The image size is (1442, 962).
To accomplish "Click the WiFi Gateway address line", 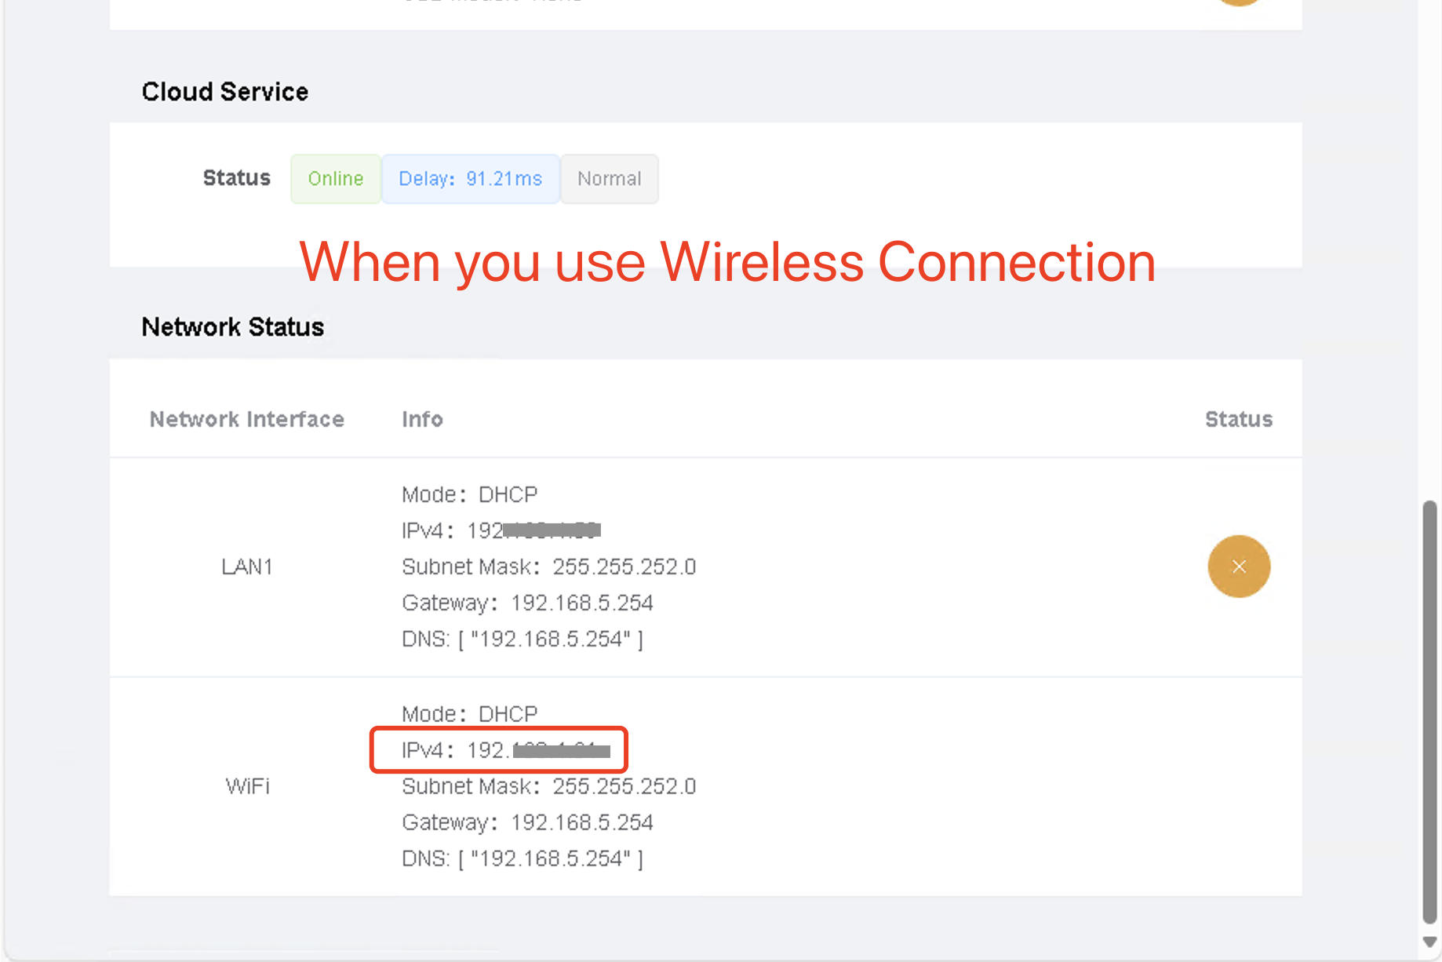I will pos(527,823).
